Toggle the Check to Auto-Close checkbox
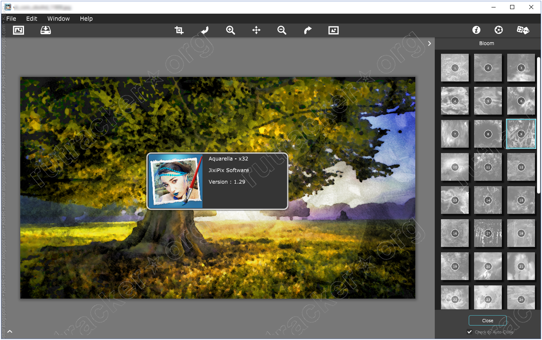The image size is (542, 340). 470,332
